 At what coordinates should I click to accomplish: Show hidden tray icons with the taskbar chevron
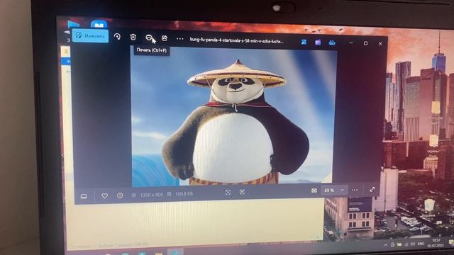pos(385,245)
